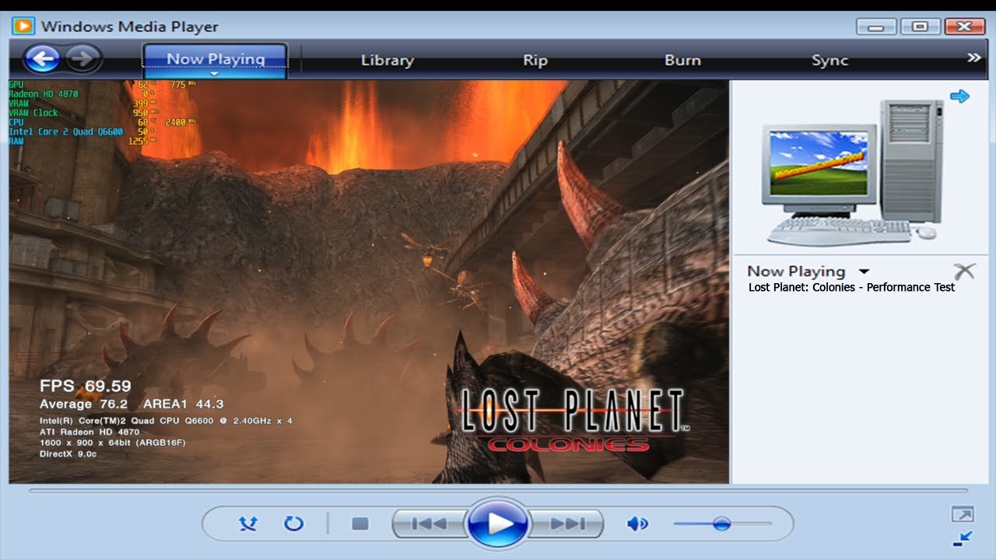Image resolution: width=996 pixels, height=560 pixels.
Task: Turn on repeat
Action: [x=293, y=523]
